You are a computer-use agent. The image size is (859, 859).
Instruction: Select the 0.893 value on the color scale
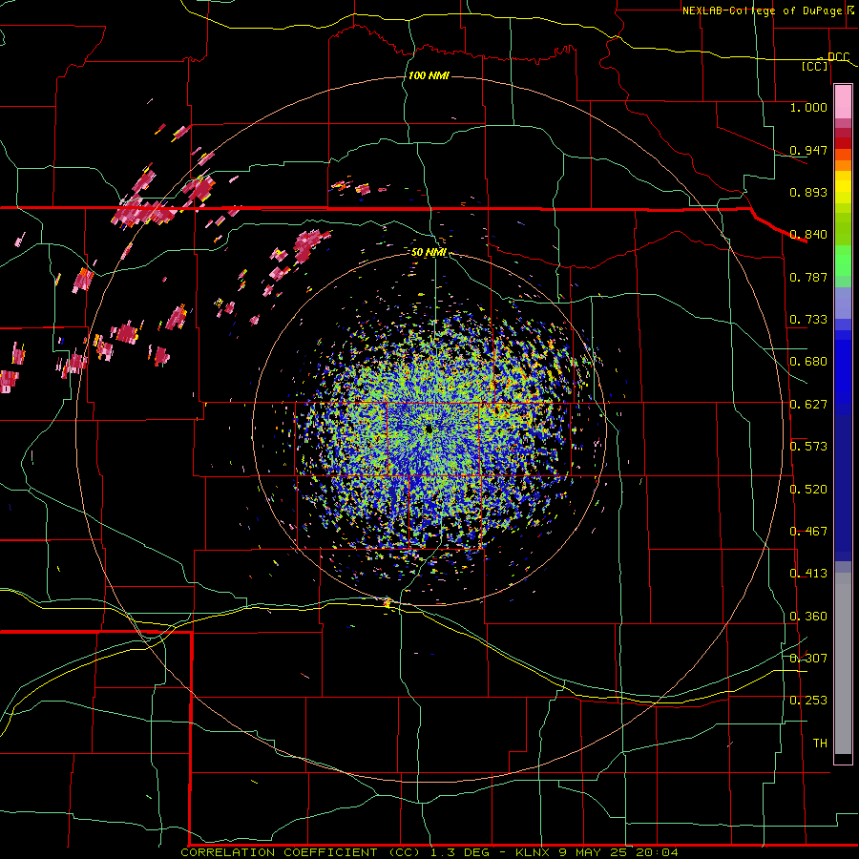click(808, 192)
